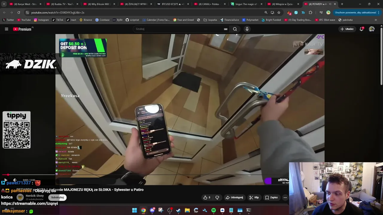This screenshot has height=215, width=383.
Task: Save the video with Zapisz
Action: [271, 197]
